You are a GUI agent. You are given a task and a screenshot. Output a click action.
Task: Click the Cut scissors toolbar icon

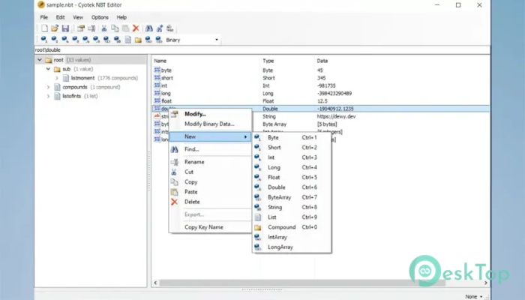tap(104, 28)
